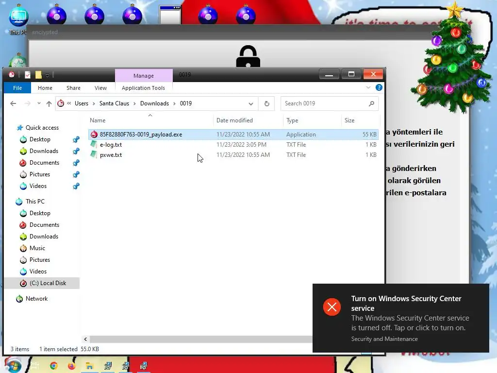Image resolution: width=497 pixels, height=373 pixels.
Task: Open Music under This PC
Action: coord(37,248)
